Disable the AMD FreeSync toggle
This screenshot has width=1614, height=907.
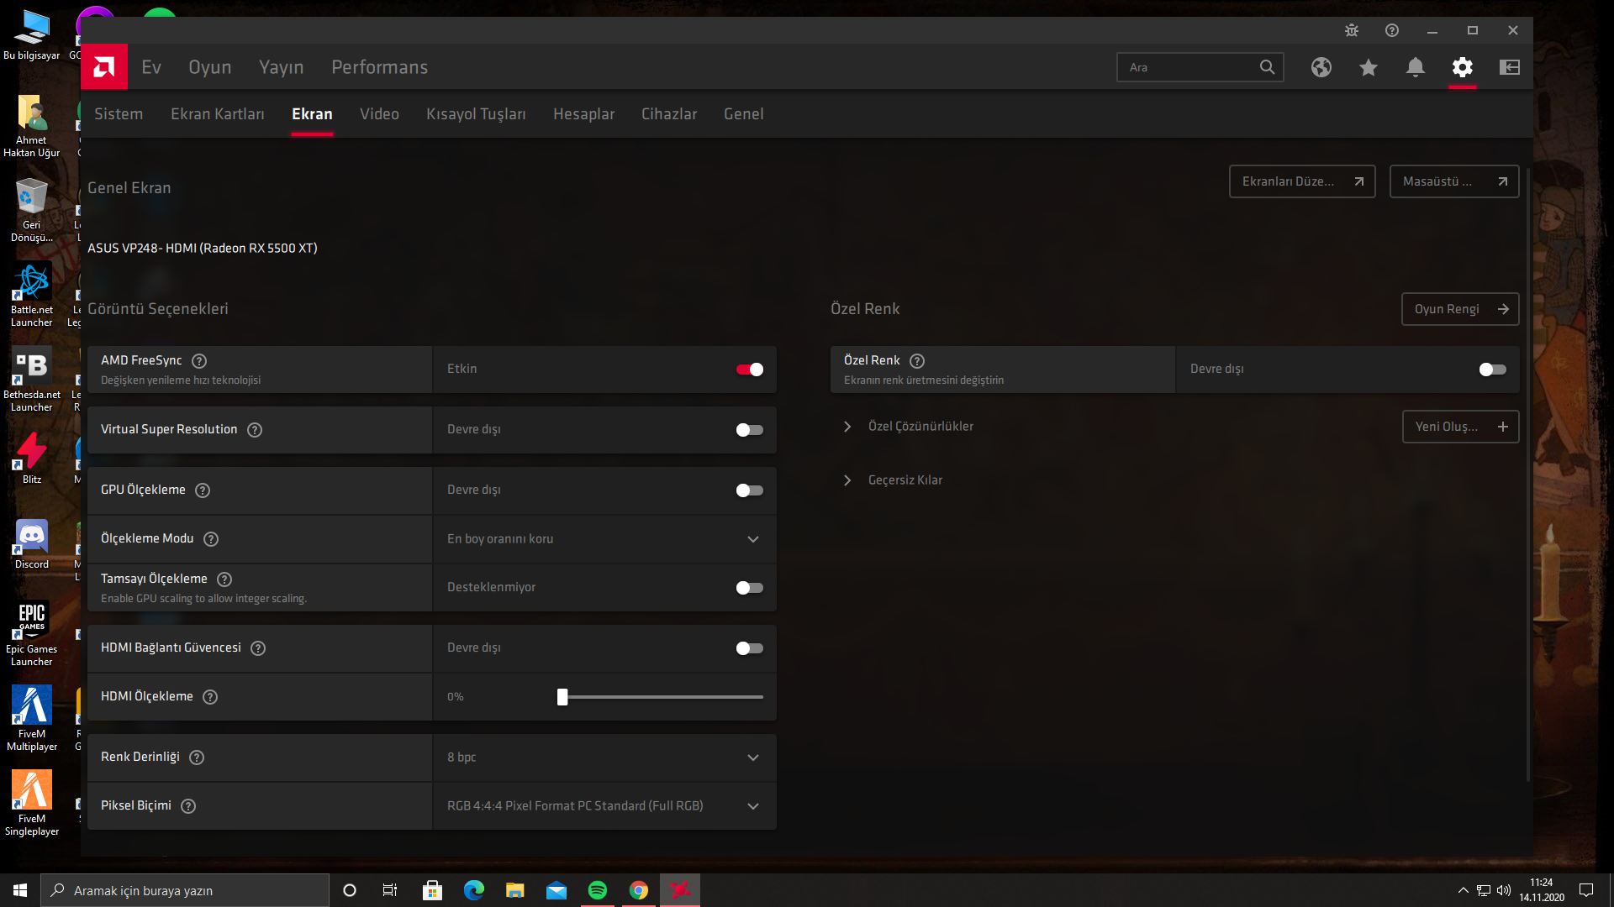coord(749,370)
